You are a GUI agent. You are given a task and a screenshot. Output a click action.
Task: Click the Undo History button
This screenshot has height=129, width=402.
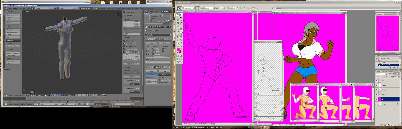[13, 55]
